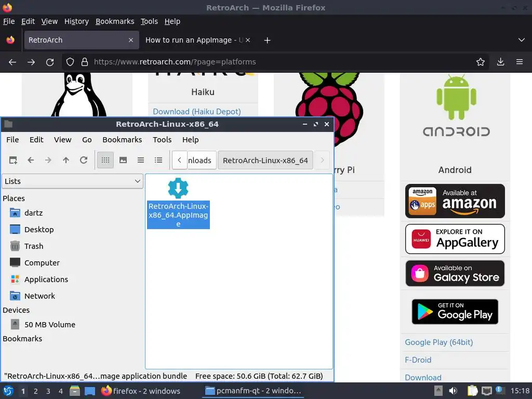Viewport: 532px width, 399px height.
Task: Open the file manager Tools menu
Action: [x=162, y=140]
